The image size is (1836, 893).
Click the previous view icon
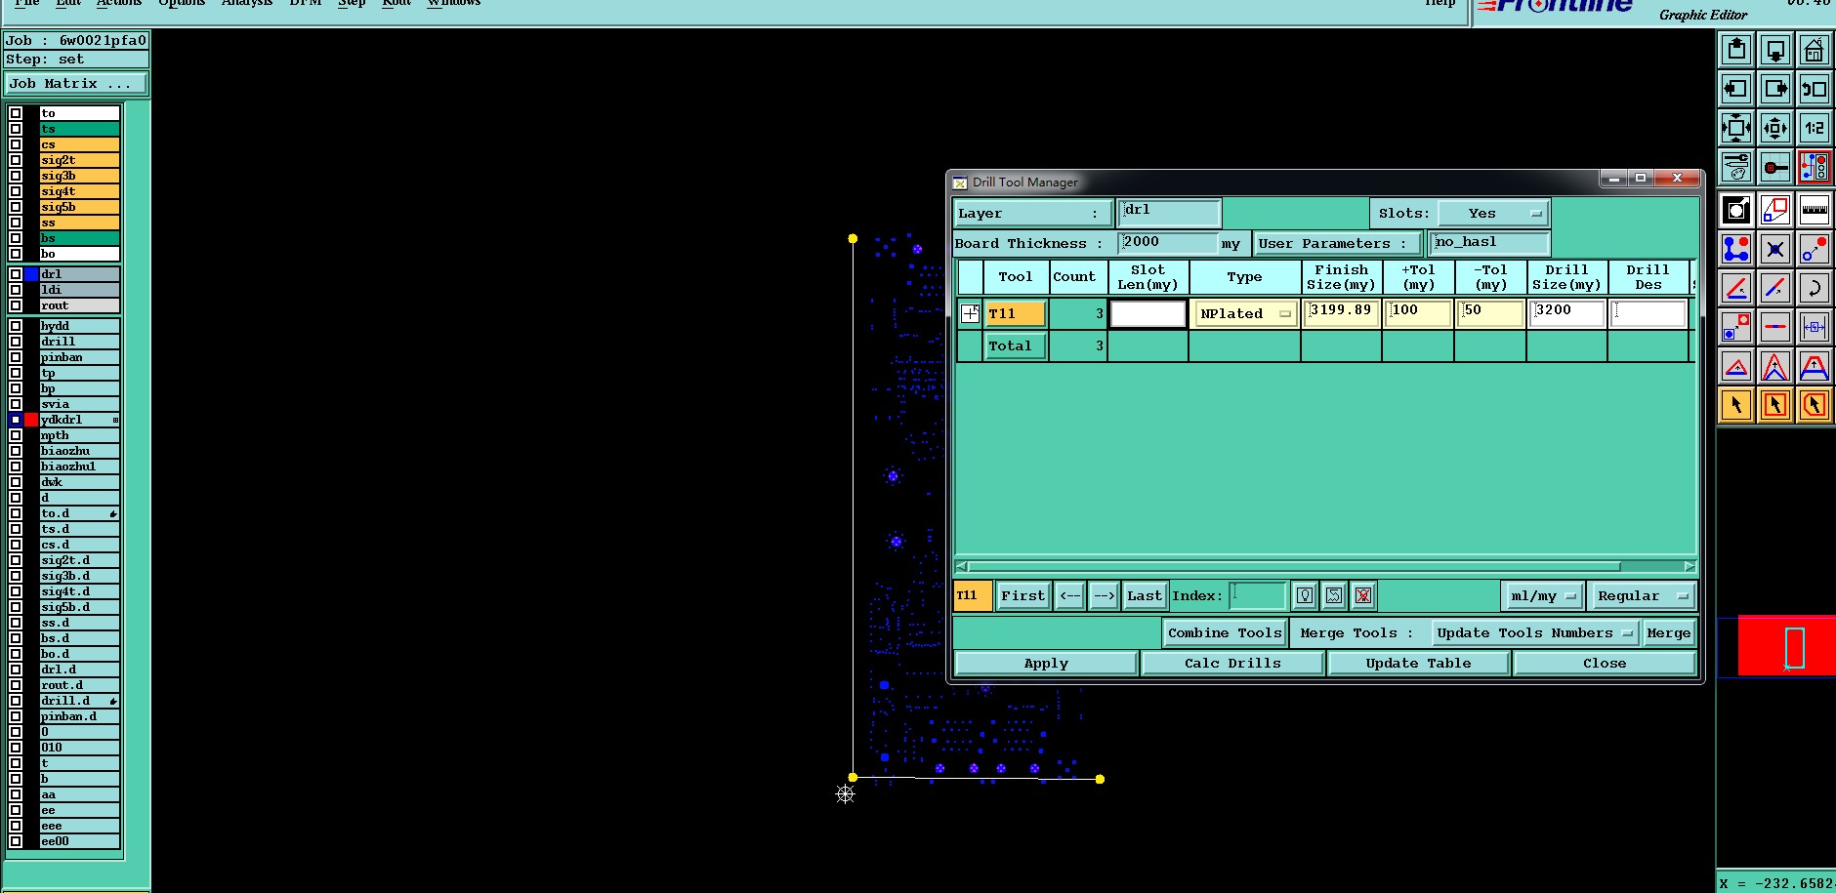(x=1814, y=89)
